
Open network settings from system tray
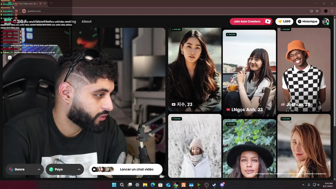tap(314, 185)
